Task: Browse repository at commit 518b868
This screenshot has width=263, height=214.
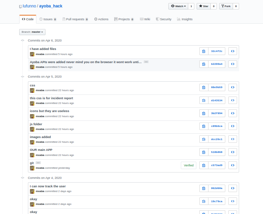Action: 233,152
